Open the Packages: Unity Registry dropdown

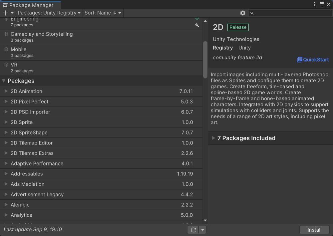(49, 13)
